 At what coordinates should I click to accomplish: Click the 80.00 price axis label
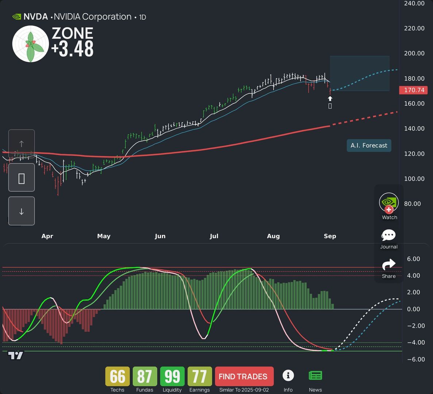412,204
